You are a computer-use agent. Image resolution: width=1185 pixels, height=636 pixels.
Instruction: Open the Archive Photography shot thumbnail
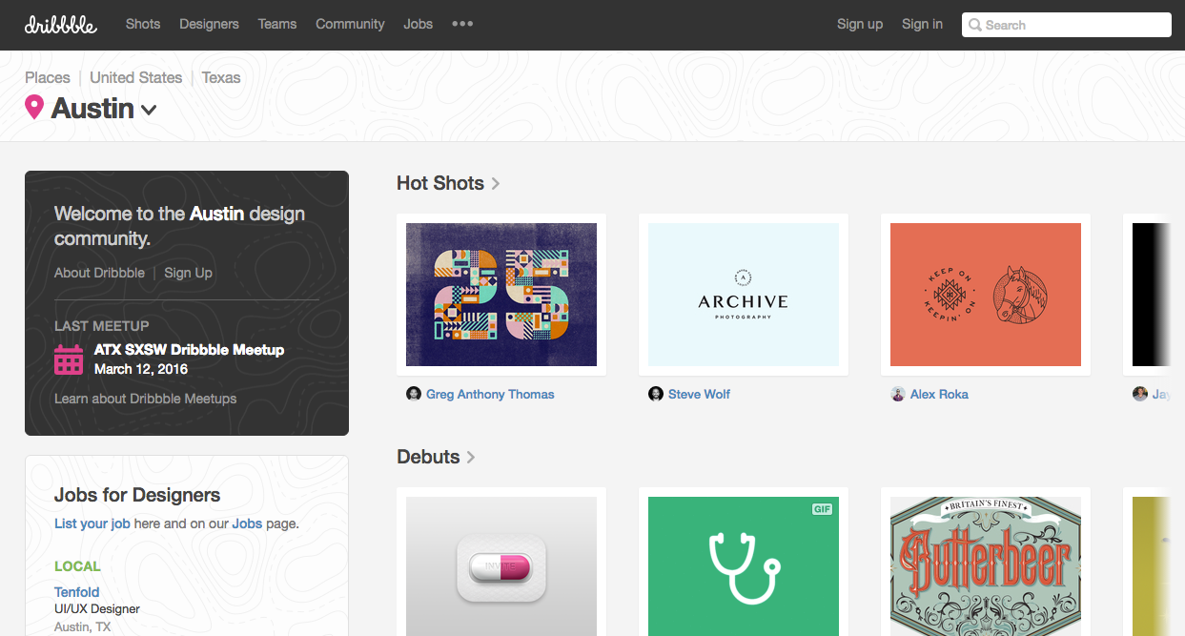tap(744, 295)
